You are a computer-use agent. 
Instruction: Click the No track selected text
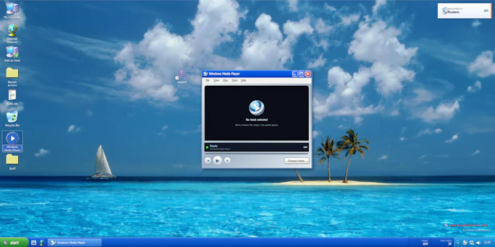(x=257, y=120)
